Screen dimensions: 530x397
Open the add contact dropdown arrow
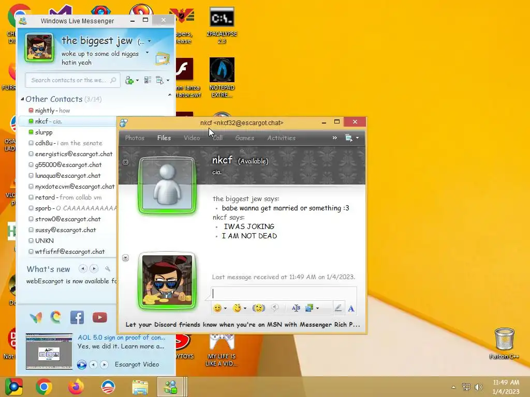137,80
